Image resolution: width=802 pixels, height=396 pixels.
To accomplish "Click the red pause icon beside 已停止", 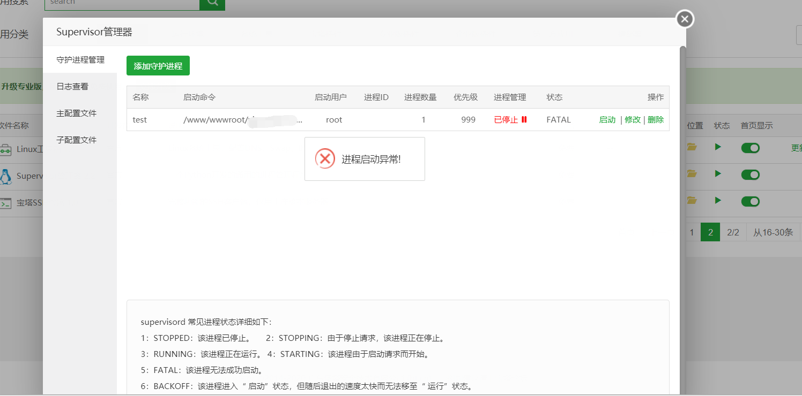I will (524, 119).
